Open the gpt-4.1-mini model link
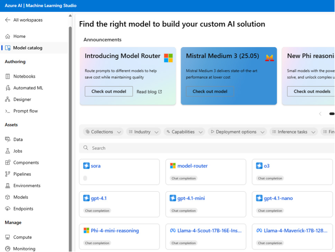335x252 pixels. click(x=191, y=198)
